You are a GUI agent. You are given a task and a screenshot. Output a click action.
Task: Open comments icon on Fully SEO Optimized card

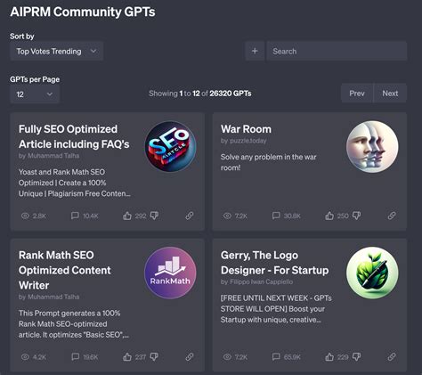coord(75,216)
